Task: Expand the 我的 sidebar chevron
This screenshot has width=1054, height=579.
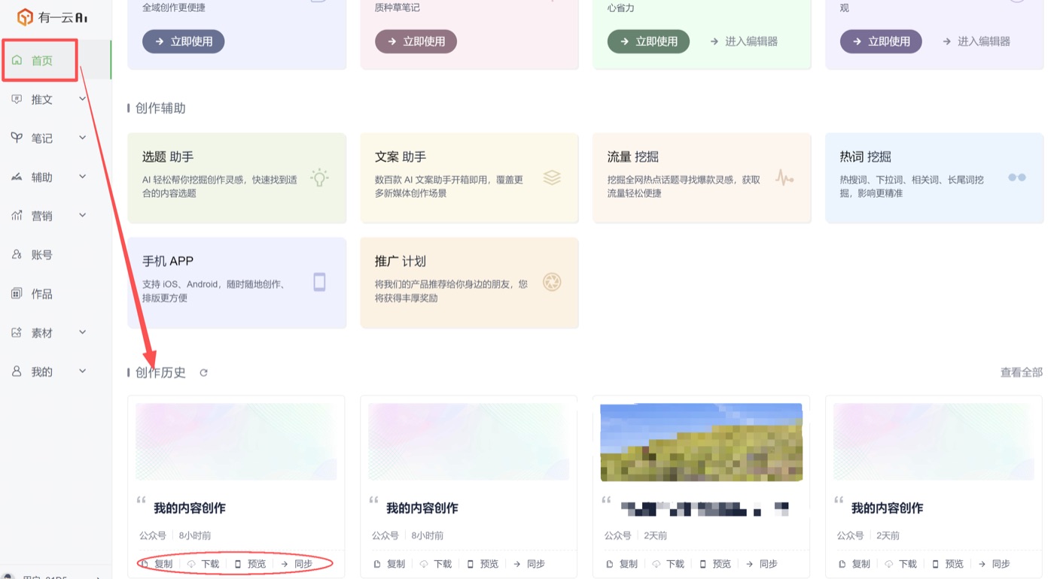Action: click(83, 371)
